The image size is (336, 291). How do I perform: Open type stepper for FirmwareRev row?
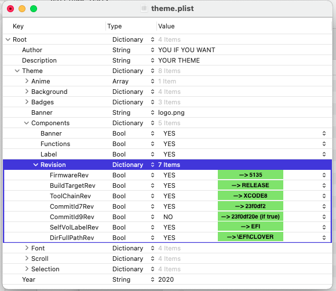(152, 175)
